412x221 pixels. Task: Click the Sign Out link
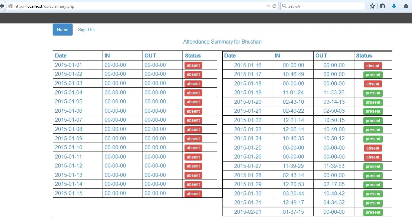pos(86,30)
